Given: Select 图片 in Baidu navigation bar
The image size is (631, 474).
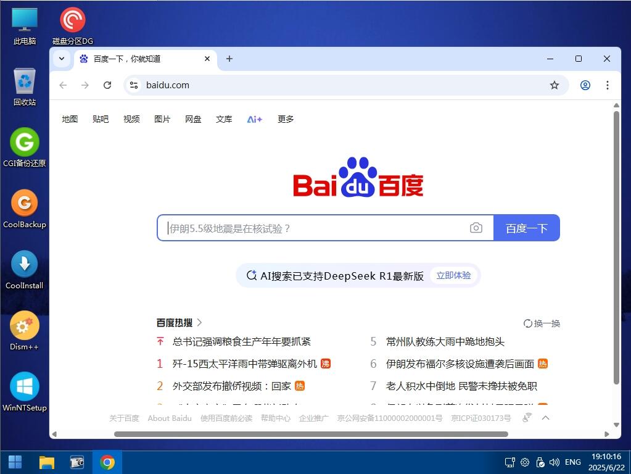Looking at the screenshot, I should [162, 119].
